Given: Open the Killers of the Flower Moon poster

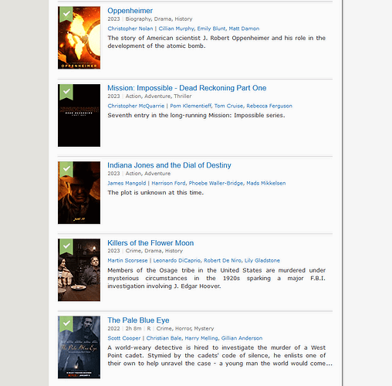Looking at the screenshot, I should click(79, 269).
